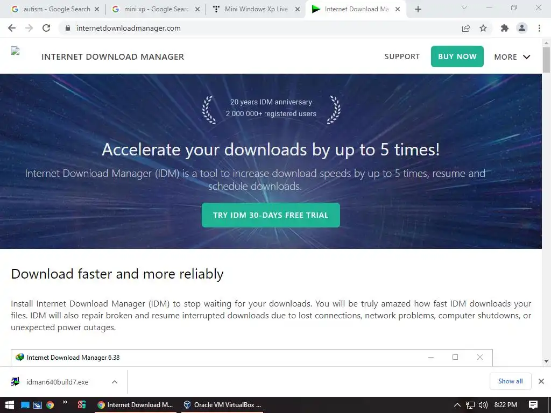Screen dimensions: 551x413
Task: Open a new browser tab
Action: click(x=418, y=9)
